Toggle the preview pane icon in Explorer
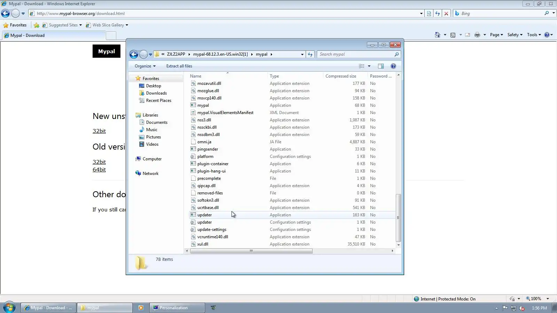557x313 pixels. [x=381, y=66]
